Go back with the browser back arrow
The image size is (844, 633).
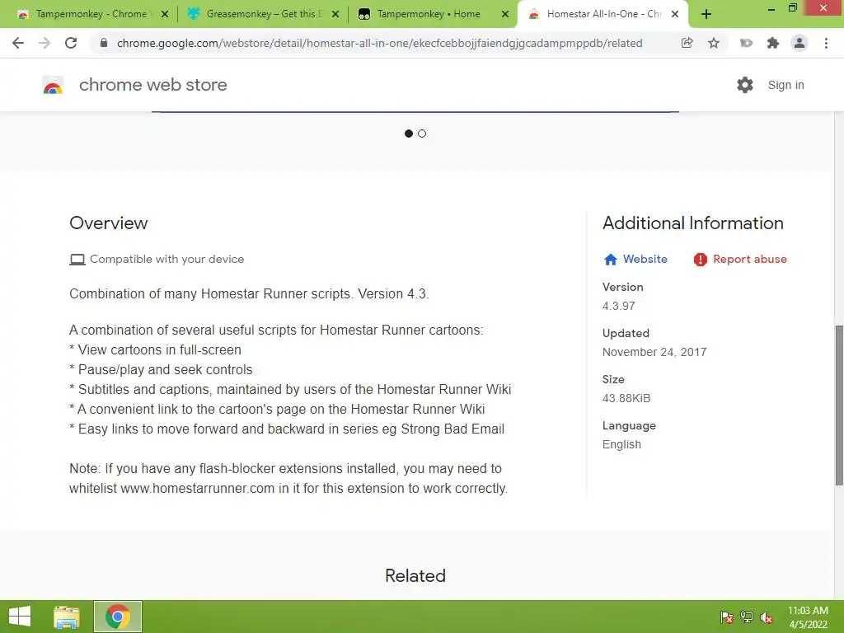coord(18,43)
